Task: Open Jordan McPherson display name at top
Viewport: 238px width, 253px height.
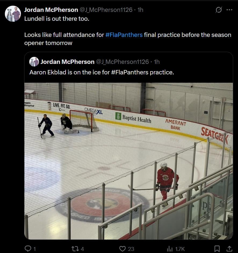Action: pyautogui.click(x=51, y=10)
